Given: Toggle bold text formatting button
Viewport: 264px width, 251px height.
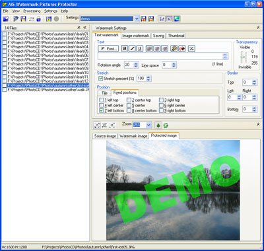Looking at the screenshot, I should (125, 49).
